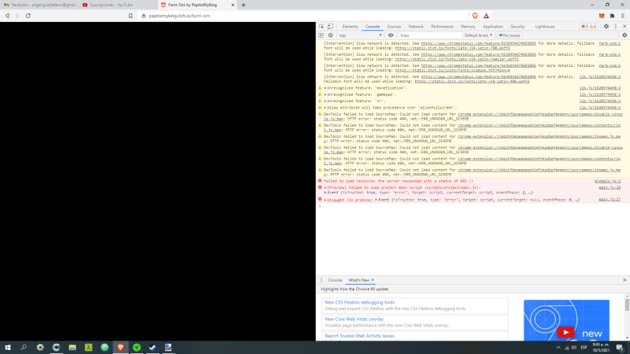The width and height of the screenshot is (630, 354).
Task: Clear the console log
Action: (330, 35)
